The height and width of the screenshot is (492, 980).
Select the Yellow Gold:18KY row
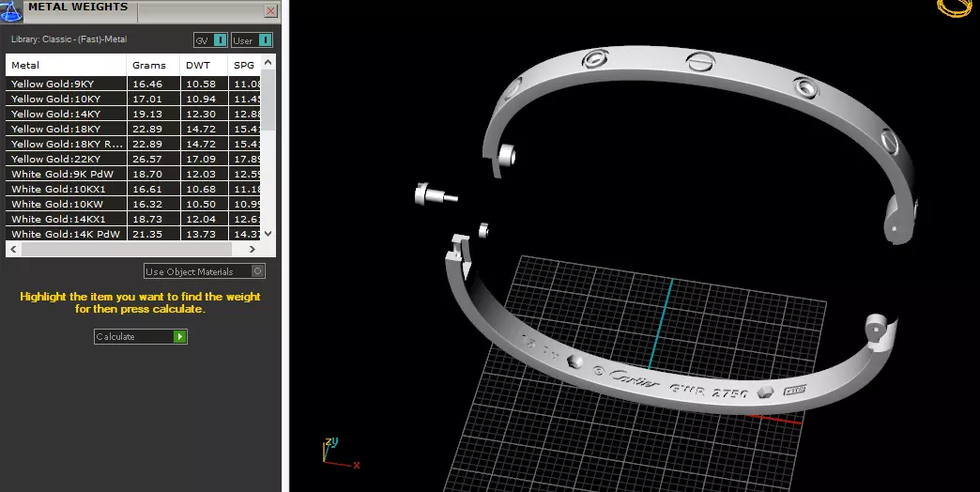coord(133,129)
